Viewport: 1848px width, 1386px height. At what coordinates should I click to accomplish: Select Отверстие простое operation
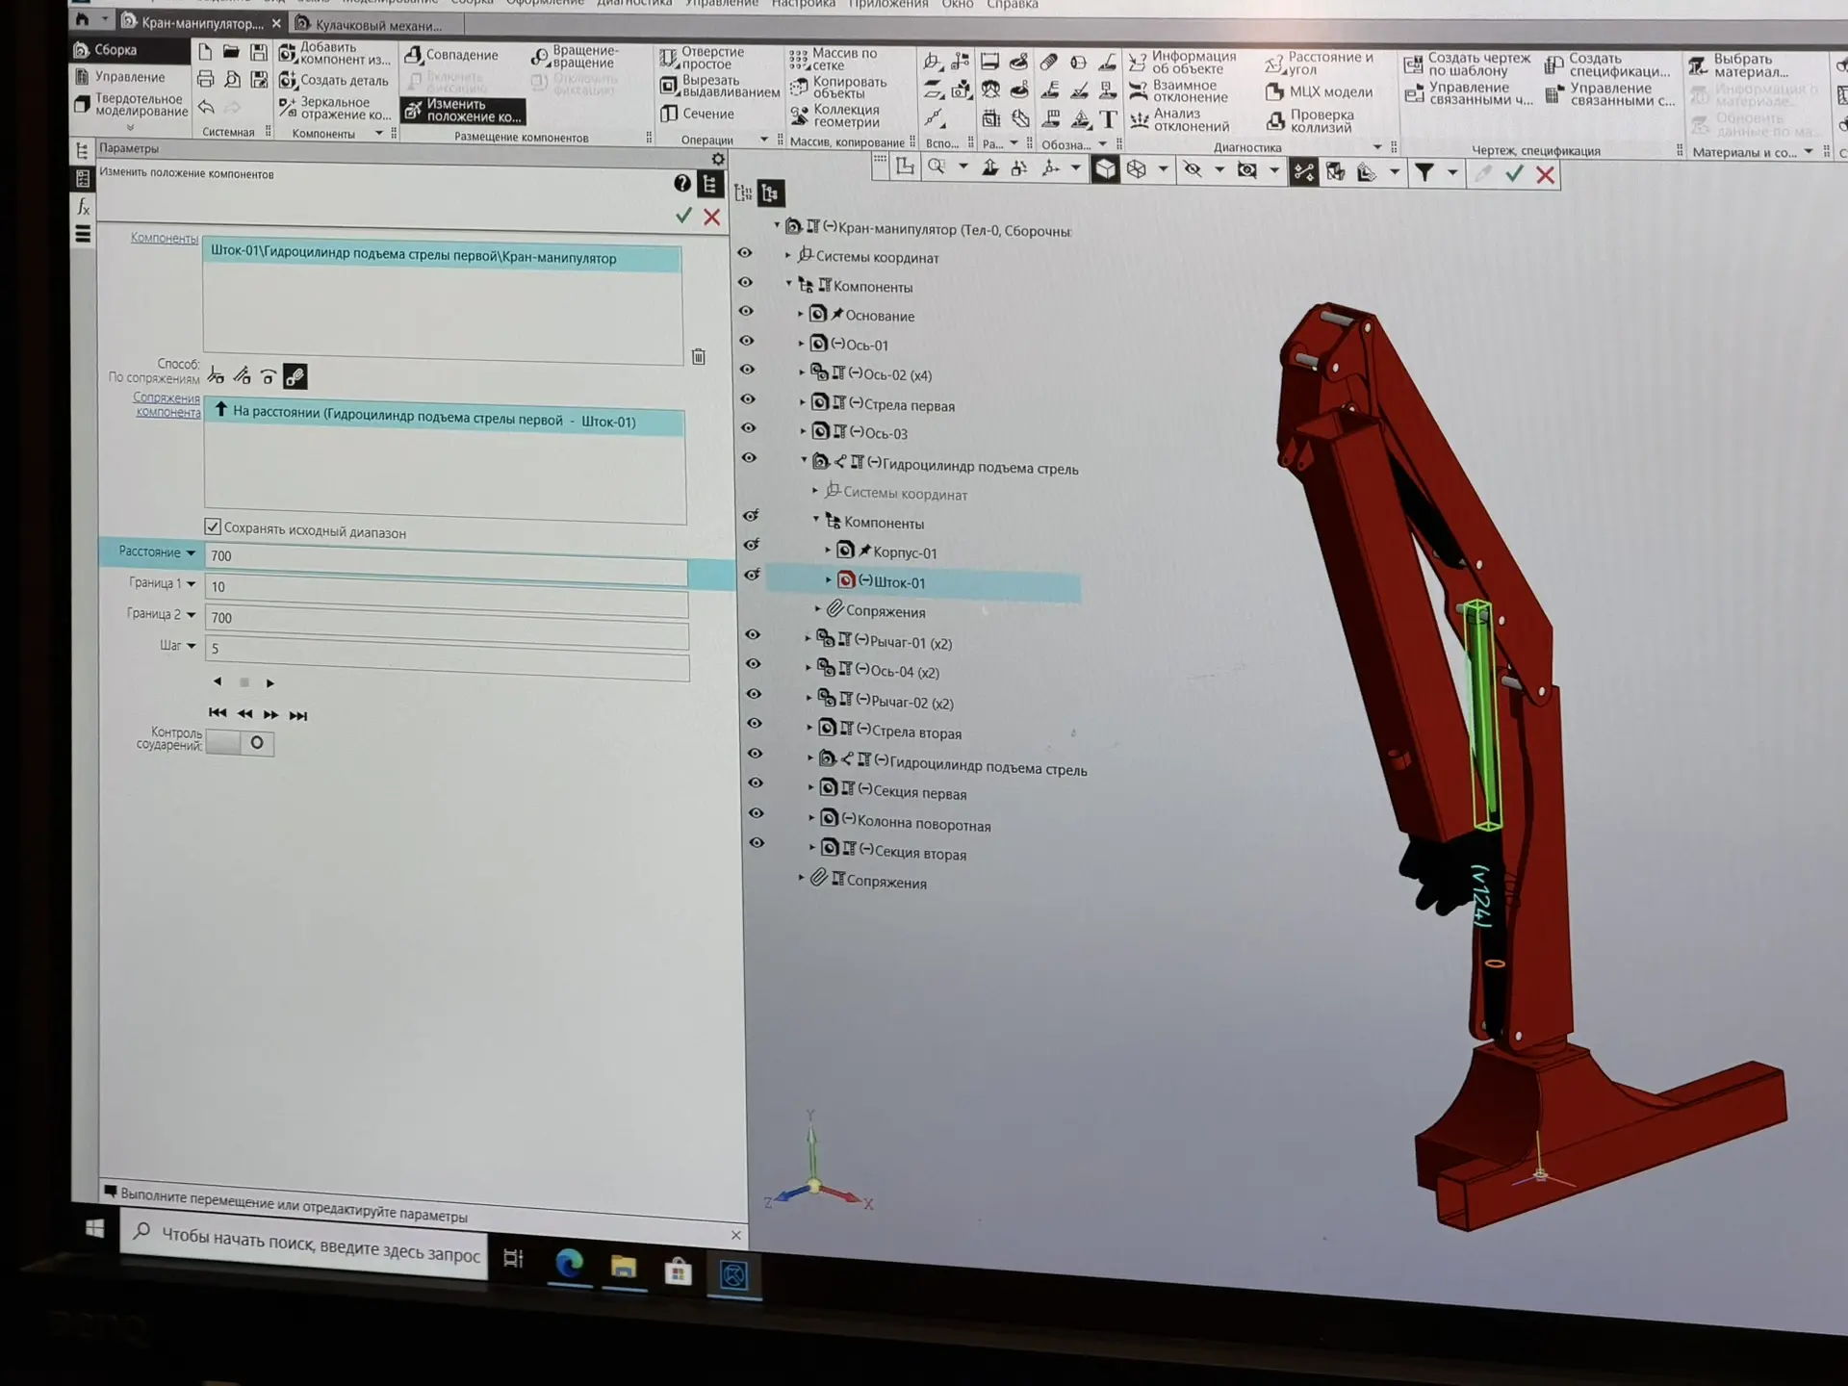[x=702, y=58]
